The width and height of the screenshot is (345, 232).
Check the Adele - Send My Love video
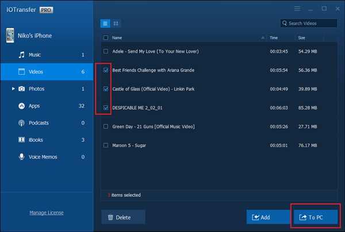point(105,51)
